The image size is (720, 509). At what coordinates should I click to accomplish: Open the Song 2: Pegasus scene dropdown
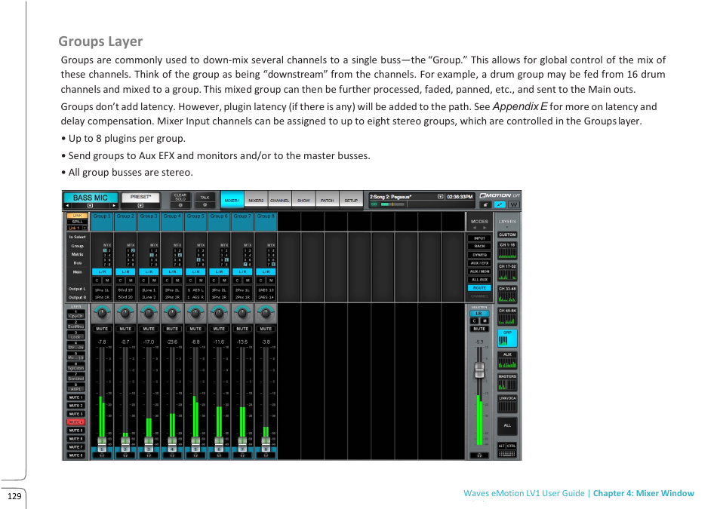(440, 197)
